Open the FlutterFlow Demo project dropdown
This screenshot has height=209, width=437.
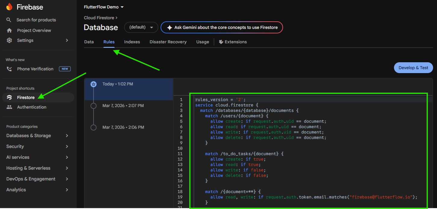point(104,7)
